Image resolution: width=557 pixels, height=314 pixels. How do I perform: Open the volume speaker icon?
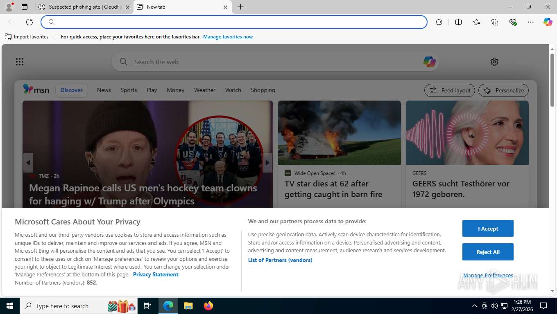(494, 306)
